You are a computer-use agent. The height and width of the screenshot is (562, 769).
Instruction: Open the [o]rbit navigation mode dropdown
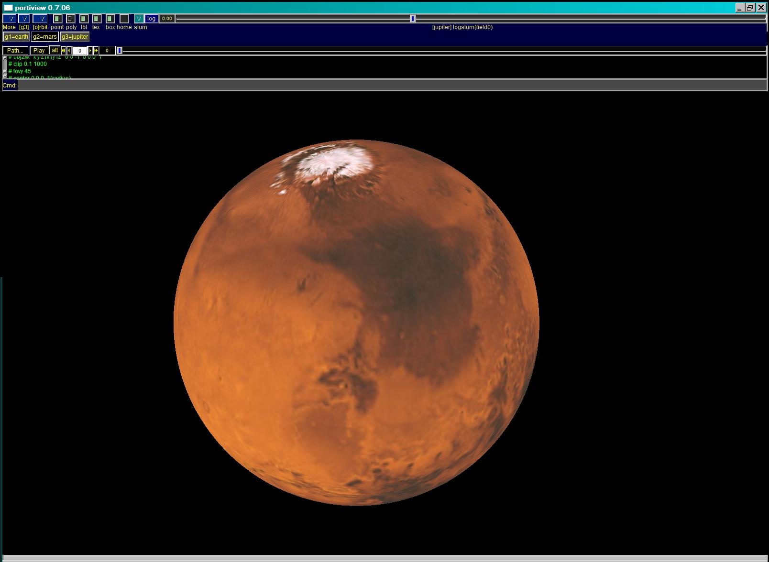pyautogui.click(x=40, y=19)
